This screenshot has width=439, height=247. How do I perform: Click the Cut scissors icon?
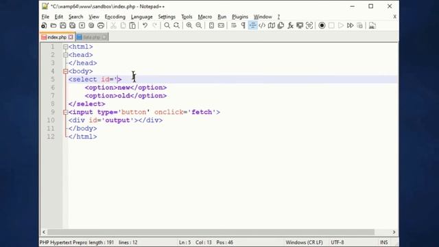pyautogui.click(x=113, y=25)
